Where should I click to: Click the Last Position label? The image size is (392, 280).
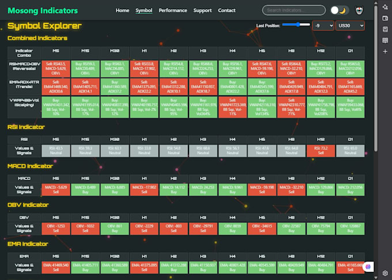(x=268, y=26)
